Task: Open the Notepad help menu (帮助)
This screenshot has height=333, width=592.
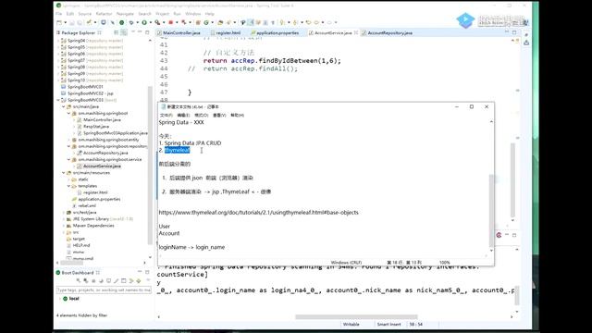Action: 238,115
